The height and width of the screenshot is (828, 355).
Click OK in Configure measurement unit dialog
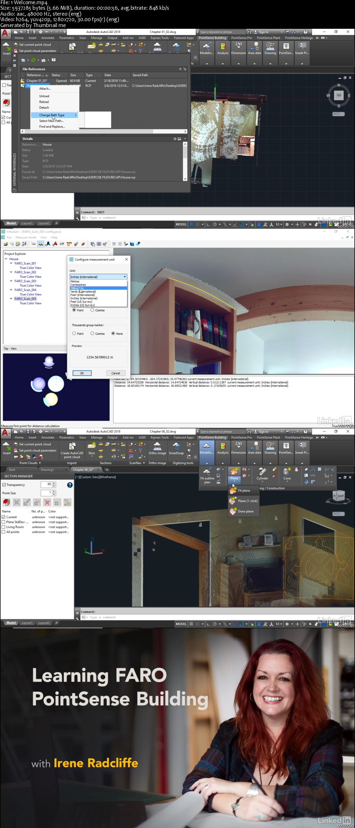(82, 373)
